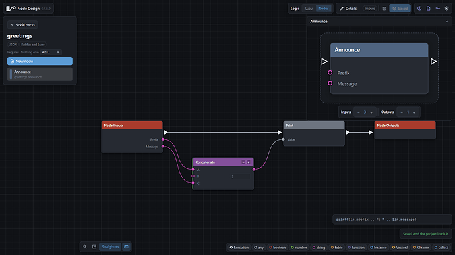Click Concatenate input pin B
The image size is (455, 255).
(x=193, y=176)
